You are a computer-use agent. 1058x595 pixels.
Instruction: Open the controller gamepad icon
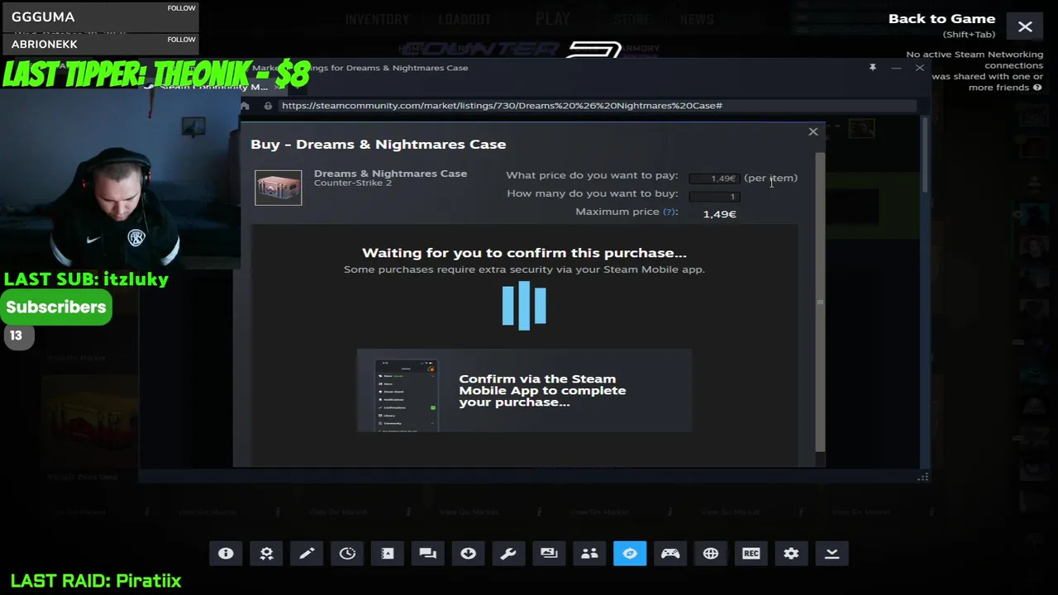coord(670,554)
